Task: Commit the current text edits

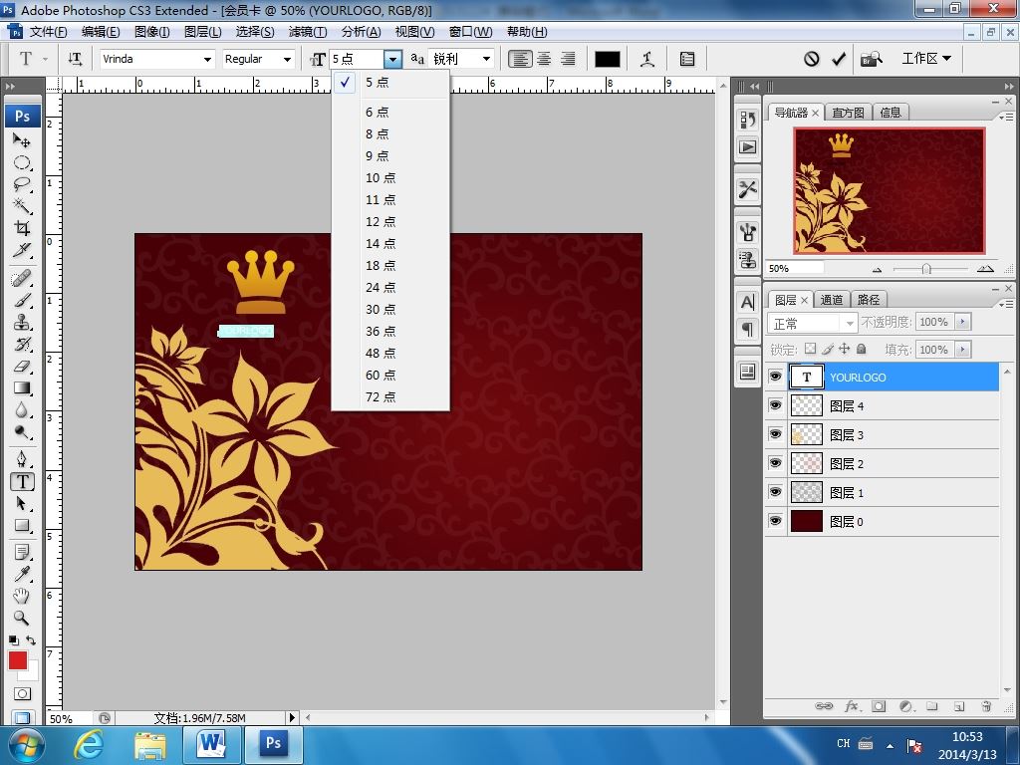Action: [839, 59]
